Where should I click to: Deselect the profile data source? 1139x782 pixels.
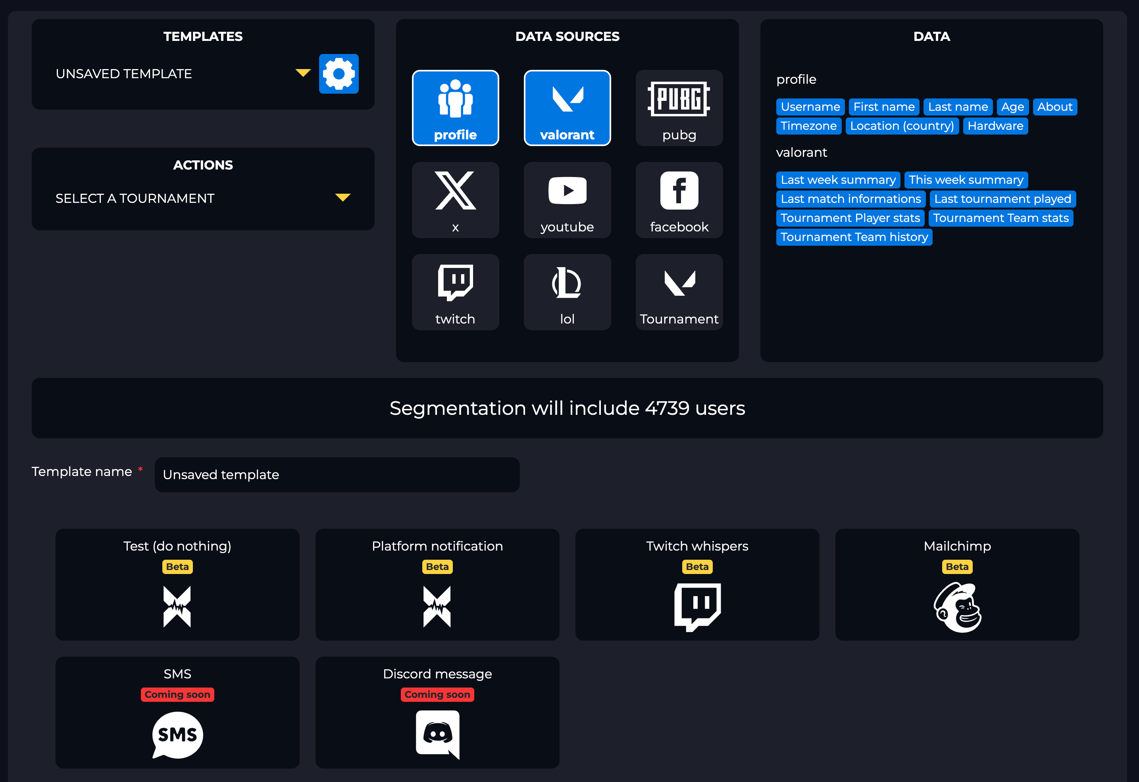pos(455,108)
